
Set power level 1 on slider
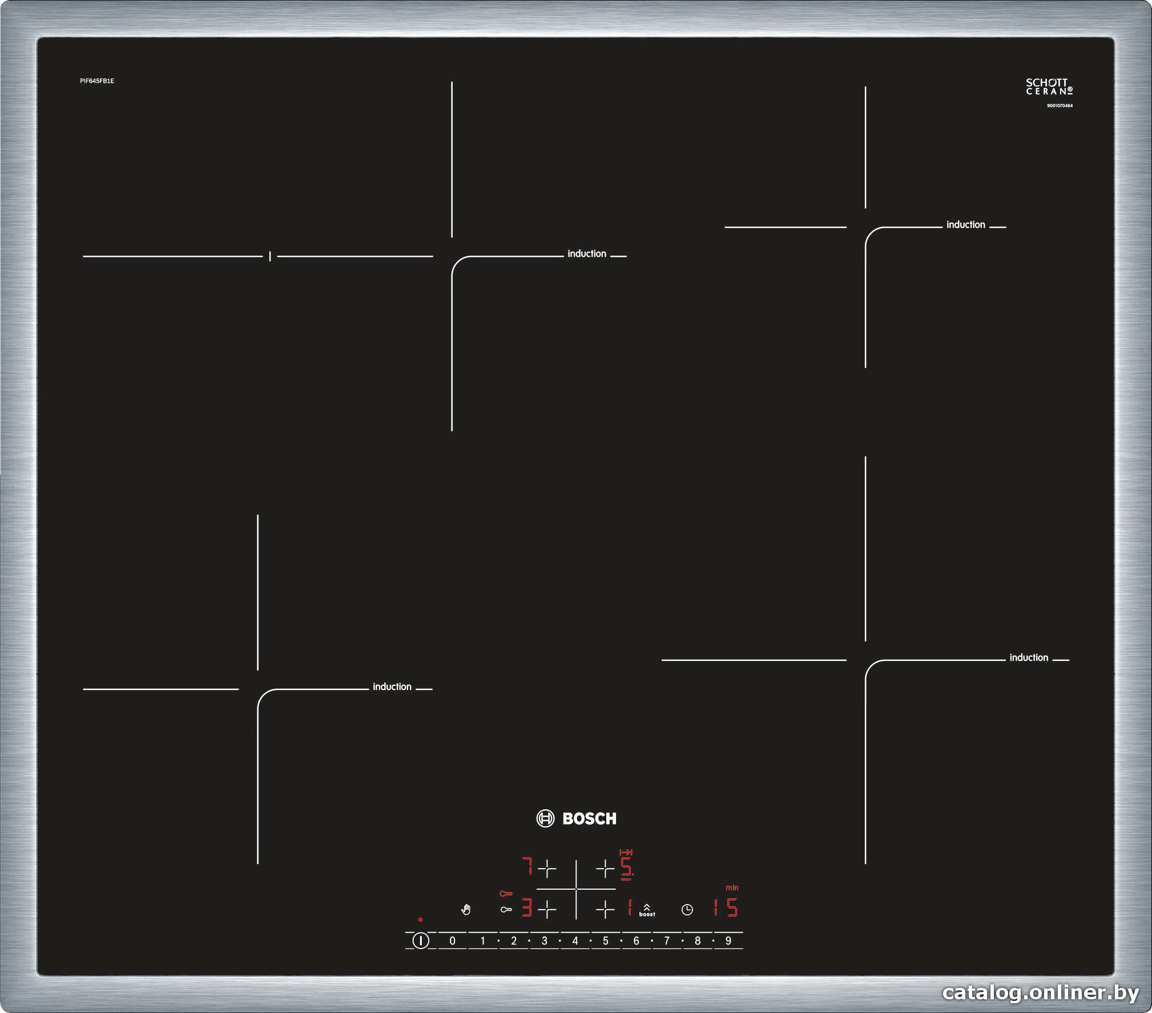coord(483,941)
